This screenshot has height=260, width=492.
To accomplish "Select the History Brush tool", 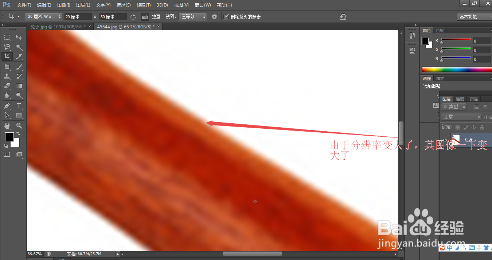I will coord(19,76).
